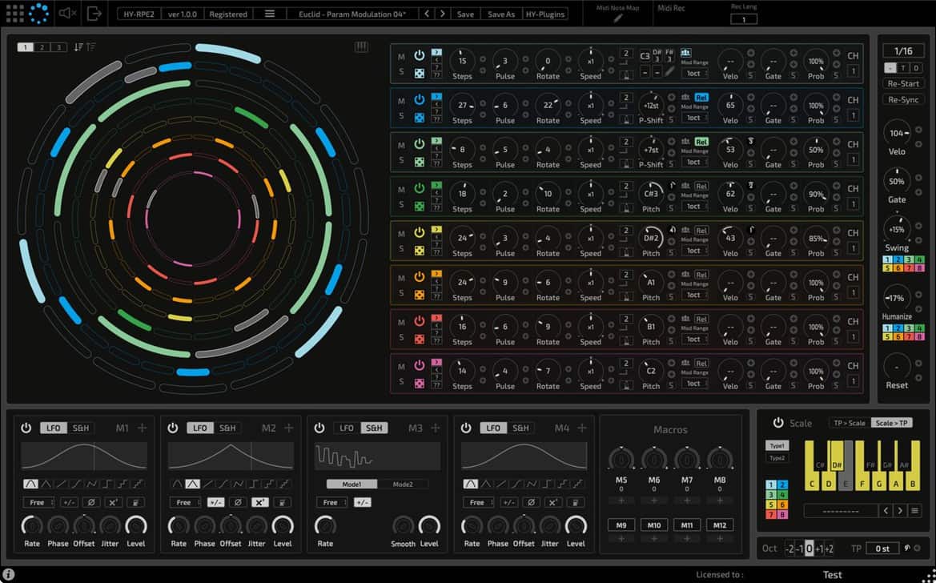
Task: Solo the green row 4 with S
Action: click(401, 205)
